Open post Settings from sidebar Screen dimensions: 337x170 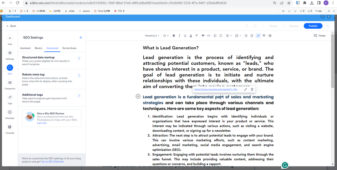[10, 55]
